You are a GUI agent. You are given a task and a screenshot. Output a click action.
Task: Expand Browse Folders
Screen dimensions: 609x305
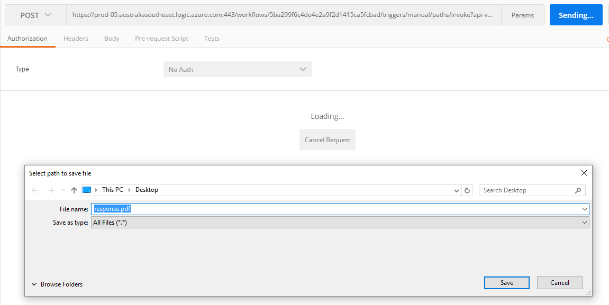[57, 284]
